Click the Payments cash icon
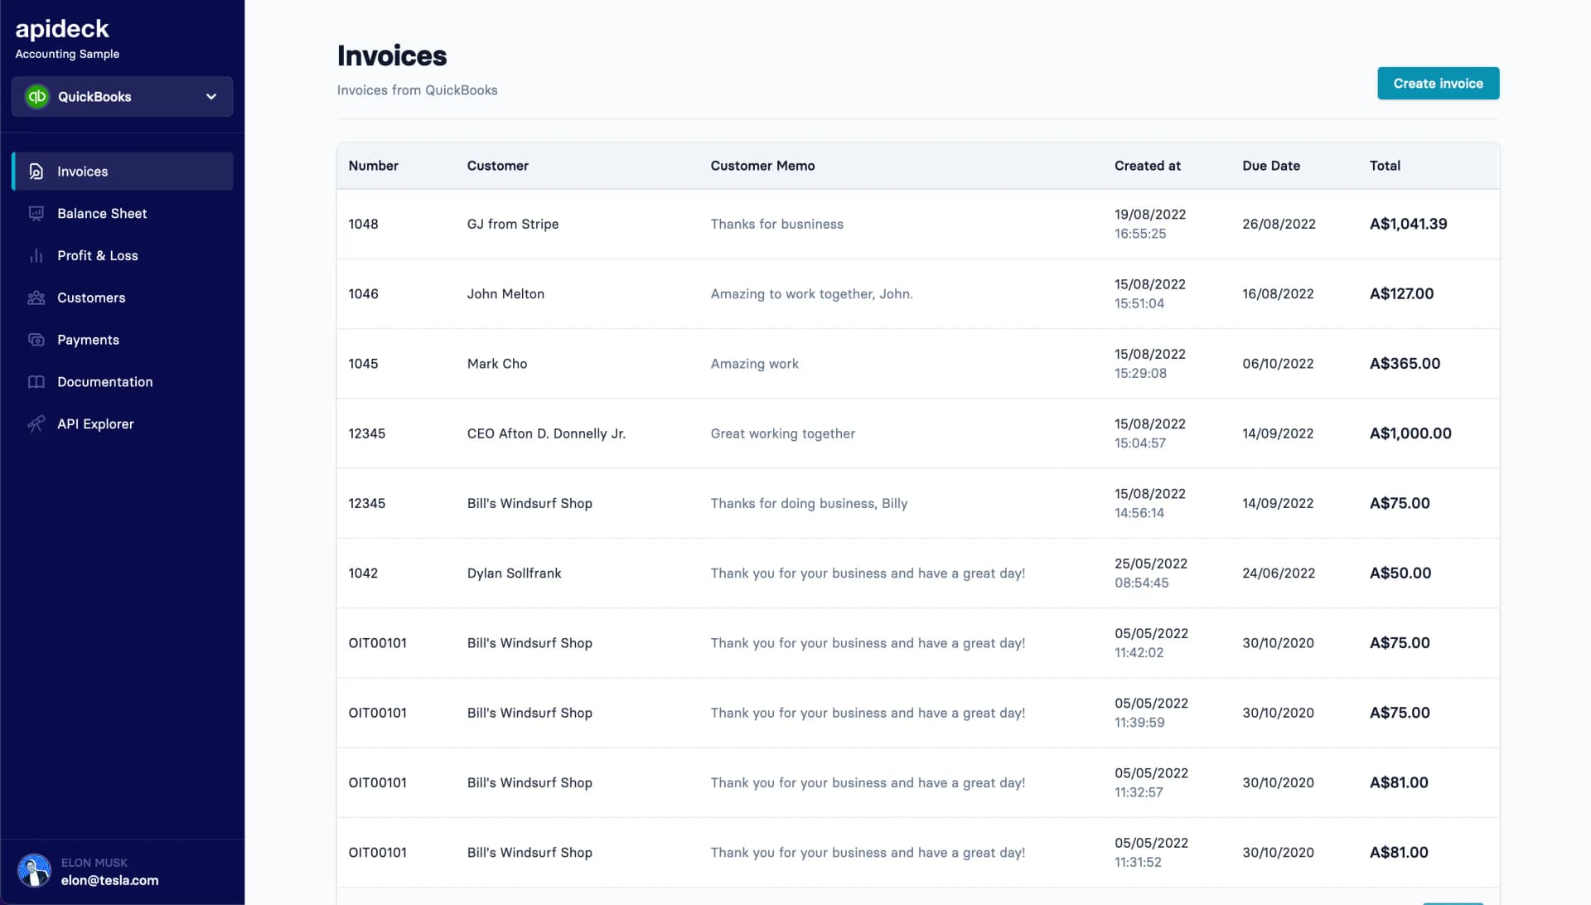 tap(36, 340)
